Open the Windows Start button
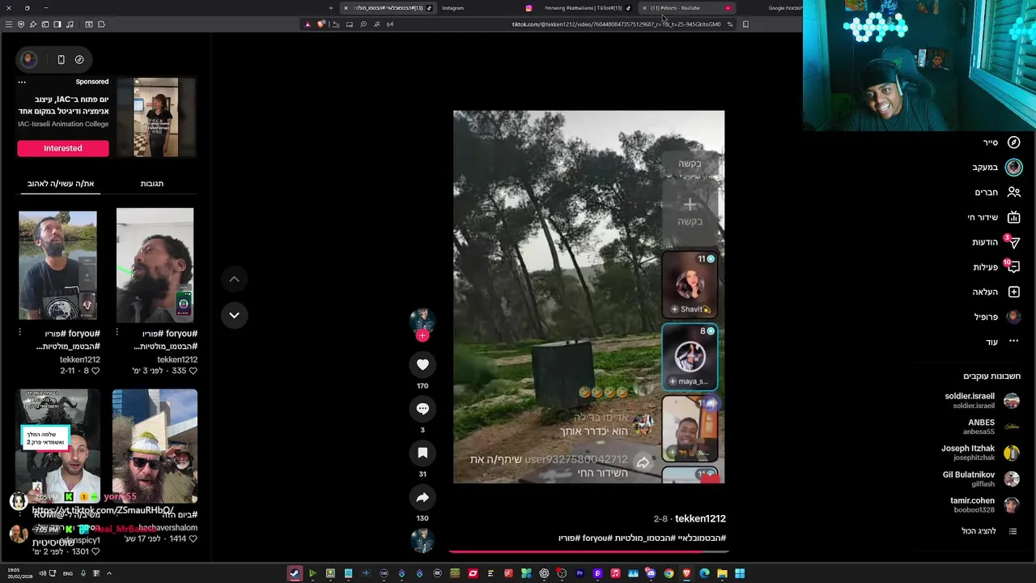This screenshot has height=583, width=1036. [740, 573]
